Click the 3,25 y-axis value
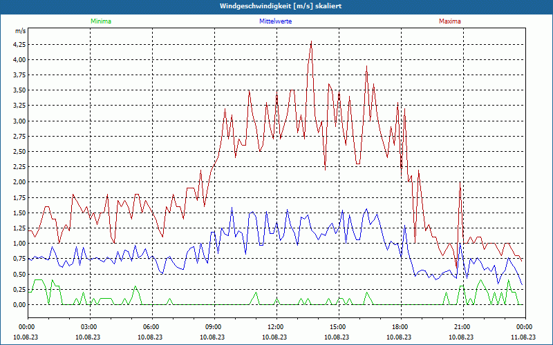 point(19,106)
